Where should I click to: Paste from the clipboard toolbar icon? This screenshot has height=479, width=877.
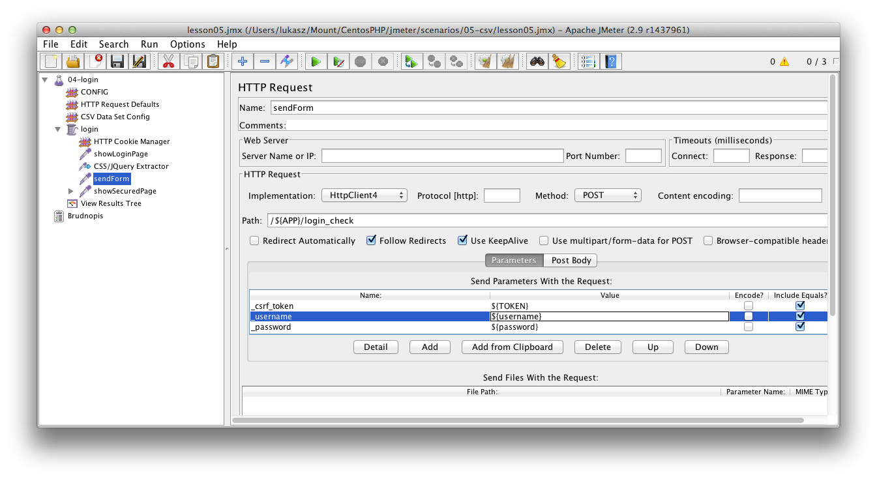(x=213, y=61)
